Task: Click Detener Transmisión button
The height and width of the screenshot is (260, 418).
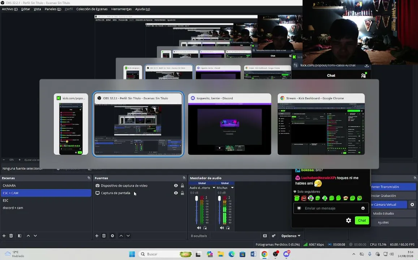Action: tap(393, 187)
